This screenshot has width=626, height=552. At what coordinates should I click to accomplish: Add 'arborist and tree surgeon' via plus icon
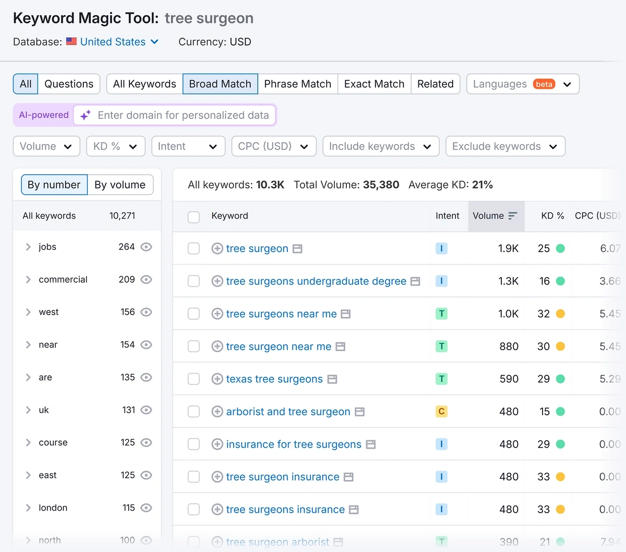coord(218,412)
